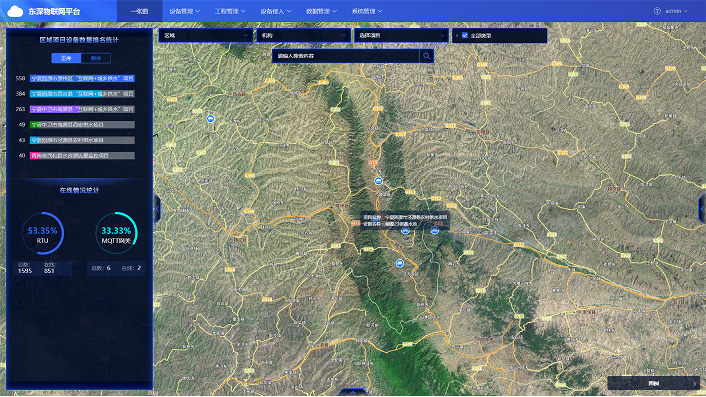Click the 在线情况统计 heading
Image resolution: width=706 pixels, height=397 pixels.
pyautogui.click(x=79, y=190)
